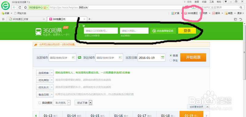Go to browser home page icon
This screenshot has width=246, height=117.
point(25,7)
